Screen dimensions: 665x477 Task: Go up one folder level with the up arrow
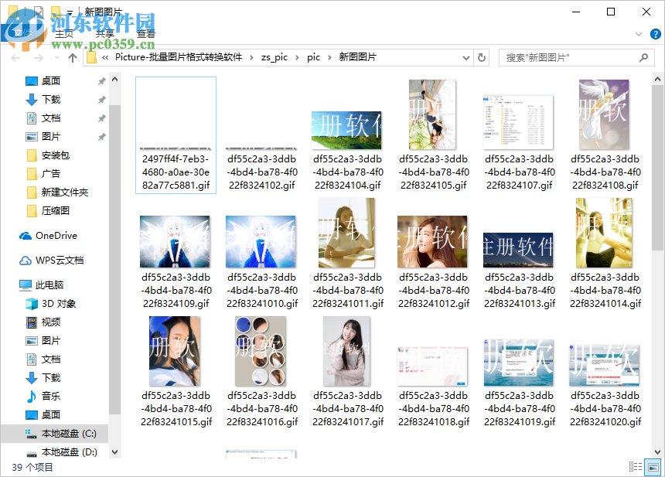(x=73, y=57)
